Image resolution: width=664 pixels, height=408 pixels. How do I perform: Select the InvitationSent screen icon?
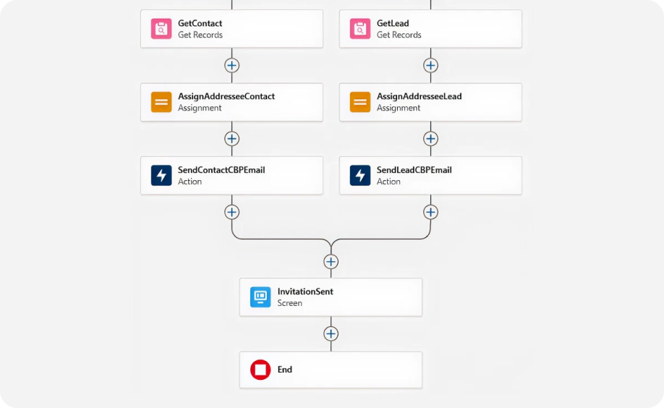[260, 297]
